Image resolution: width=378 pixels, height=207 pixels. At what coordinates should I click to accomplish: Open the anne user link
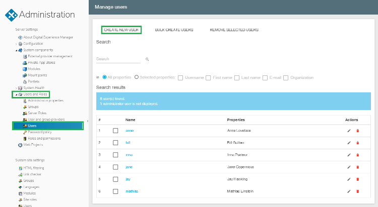(x=130, y=131)
